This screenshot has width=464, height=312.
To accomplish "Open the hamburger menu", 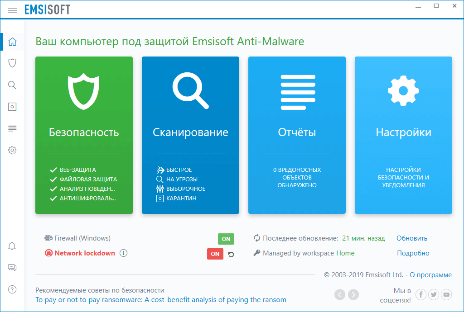I will coord(12,10).
